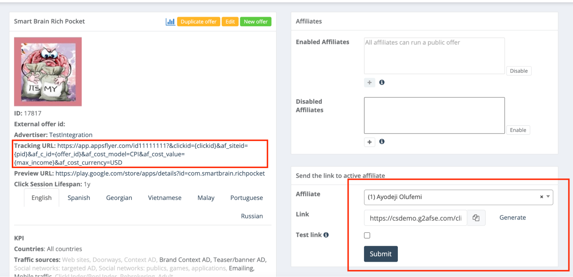Click the Edit offer button

coord(230,22)
